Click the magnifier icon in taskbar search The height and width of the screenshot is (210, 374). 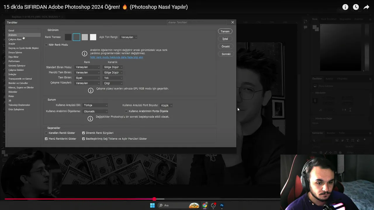pyautogui.click(x=161, y=205)
